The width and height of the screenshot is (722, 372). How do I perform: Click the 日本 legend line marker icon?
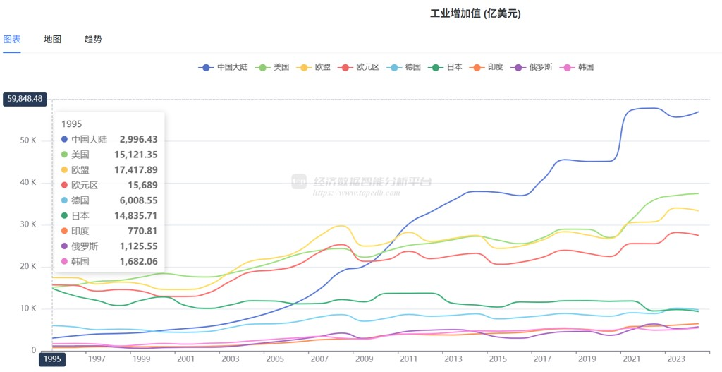tap(436, 67)
